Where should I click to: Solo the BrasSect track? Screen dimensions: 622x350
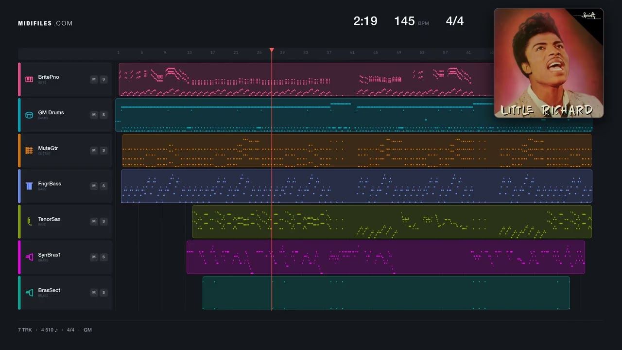[104, 292]
